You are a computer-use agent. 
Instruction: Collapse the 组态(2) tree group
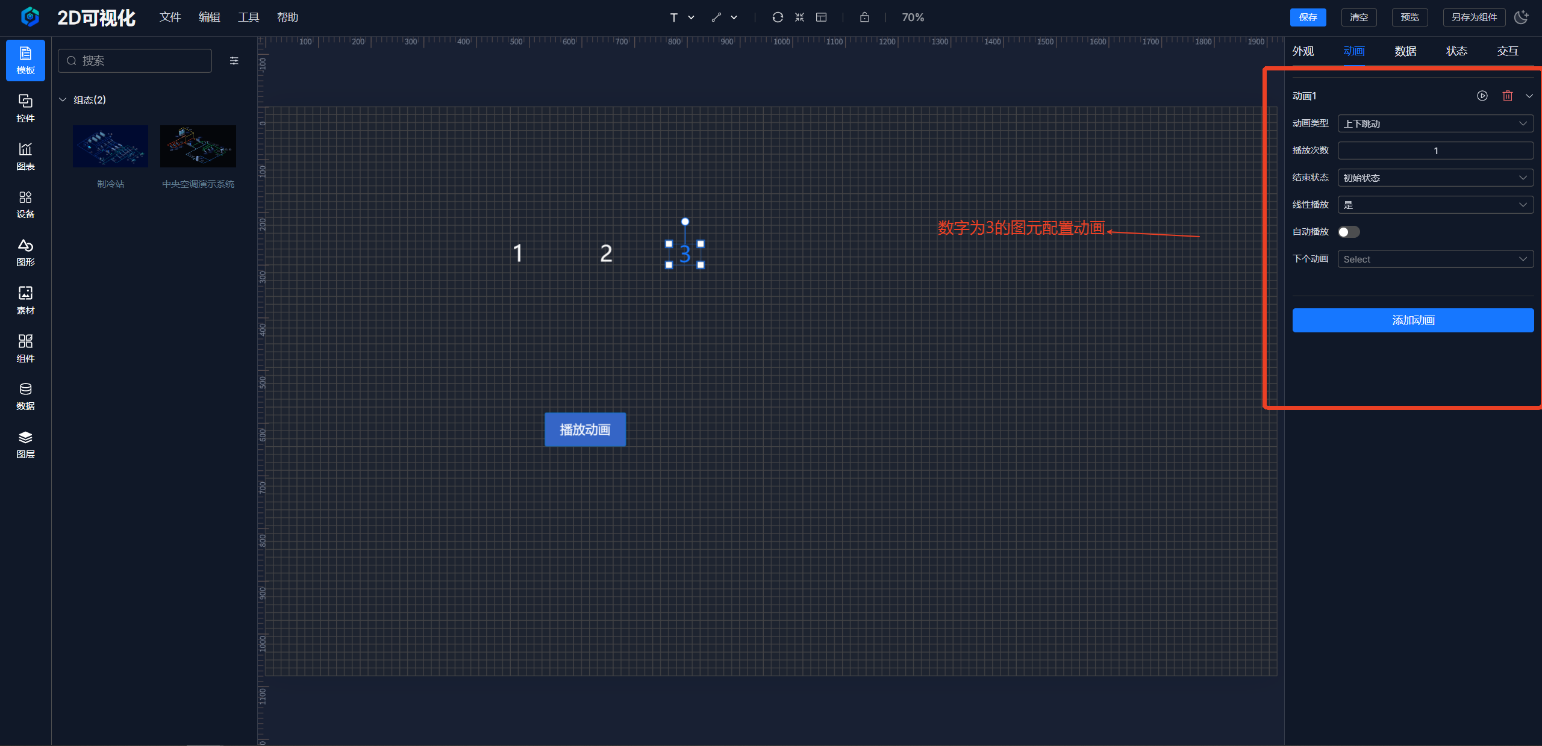tap(63, 100)
